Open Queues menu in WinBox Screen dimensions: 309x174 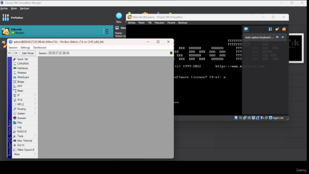point(21,118)
